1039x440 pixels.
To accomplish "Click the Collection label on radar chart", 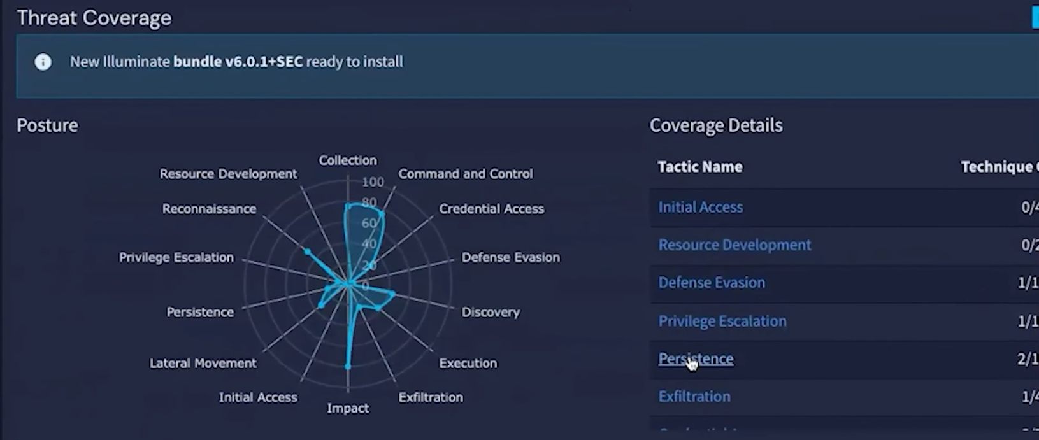I will [x=348, y=160].
